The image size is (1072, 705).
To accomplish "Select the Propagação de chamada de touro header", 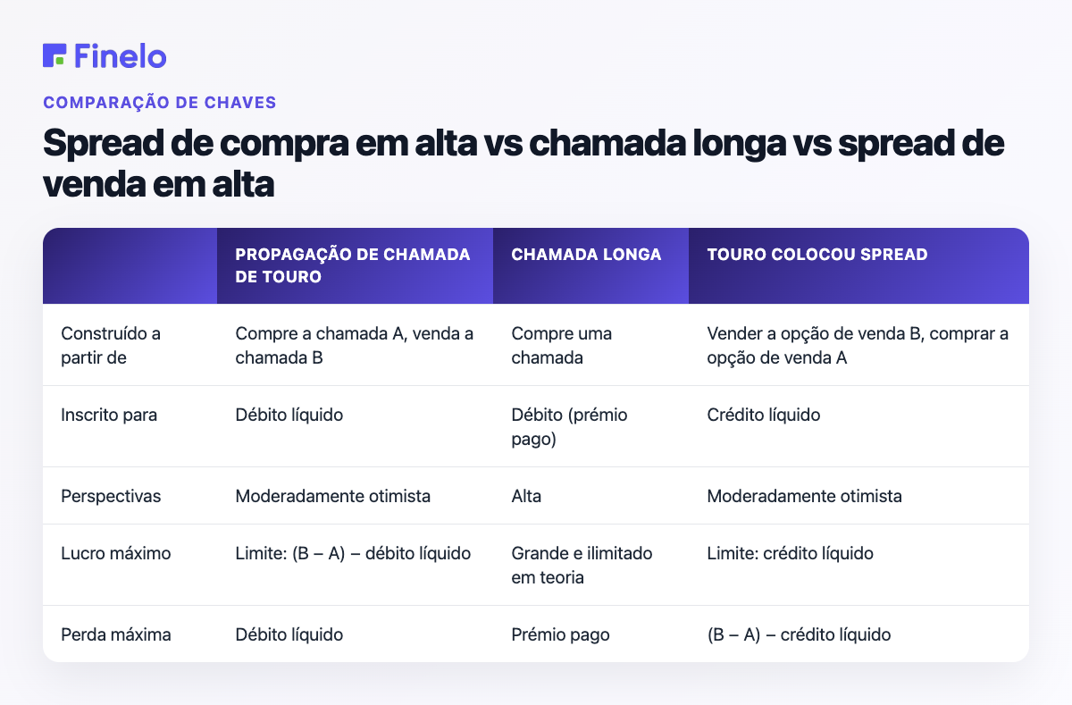I will (x=353, y=265).
